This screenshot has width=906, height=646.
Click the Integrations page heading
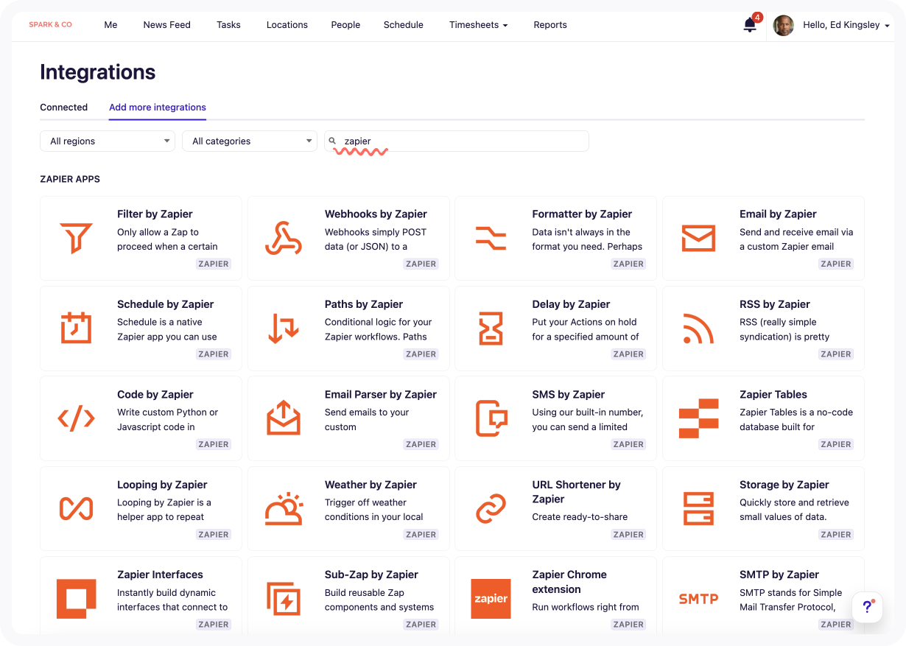click(x=98, y=72)
